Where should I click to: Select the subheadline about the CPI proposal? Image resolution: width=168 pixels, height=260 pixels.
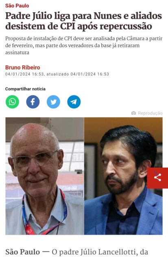pos(84,45)
